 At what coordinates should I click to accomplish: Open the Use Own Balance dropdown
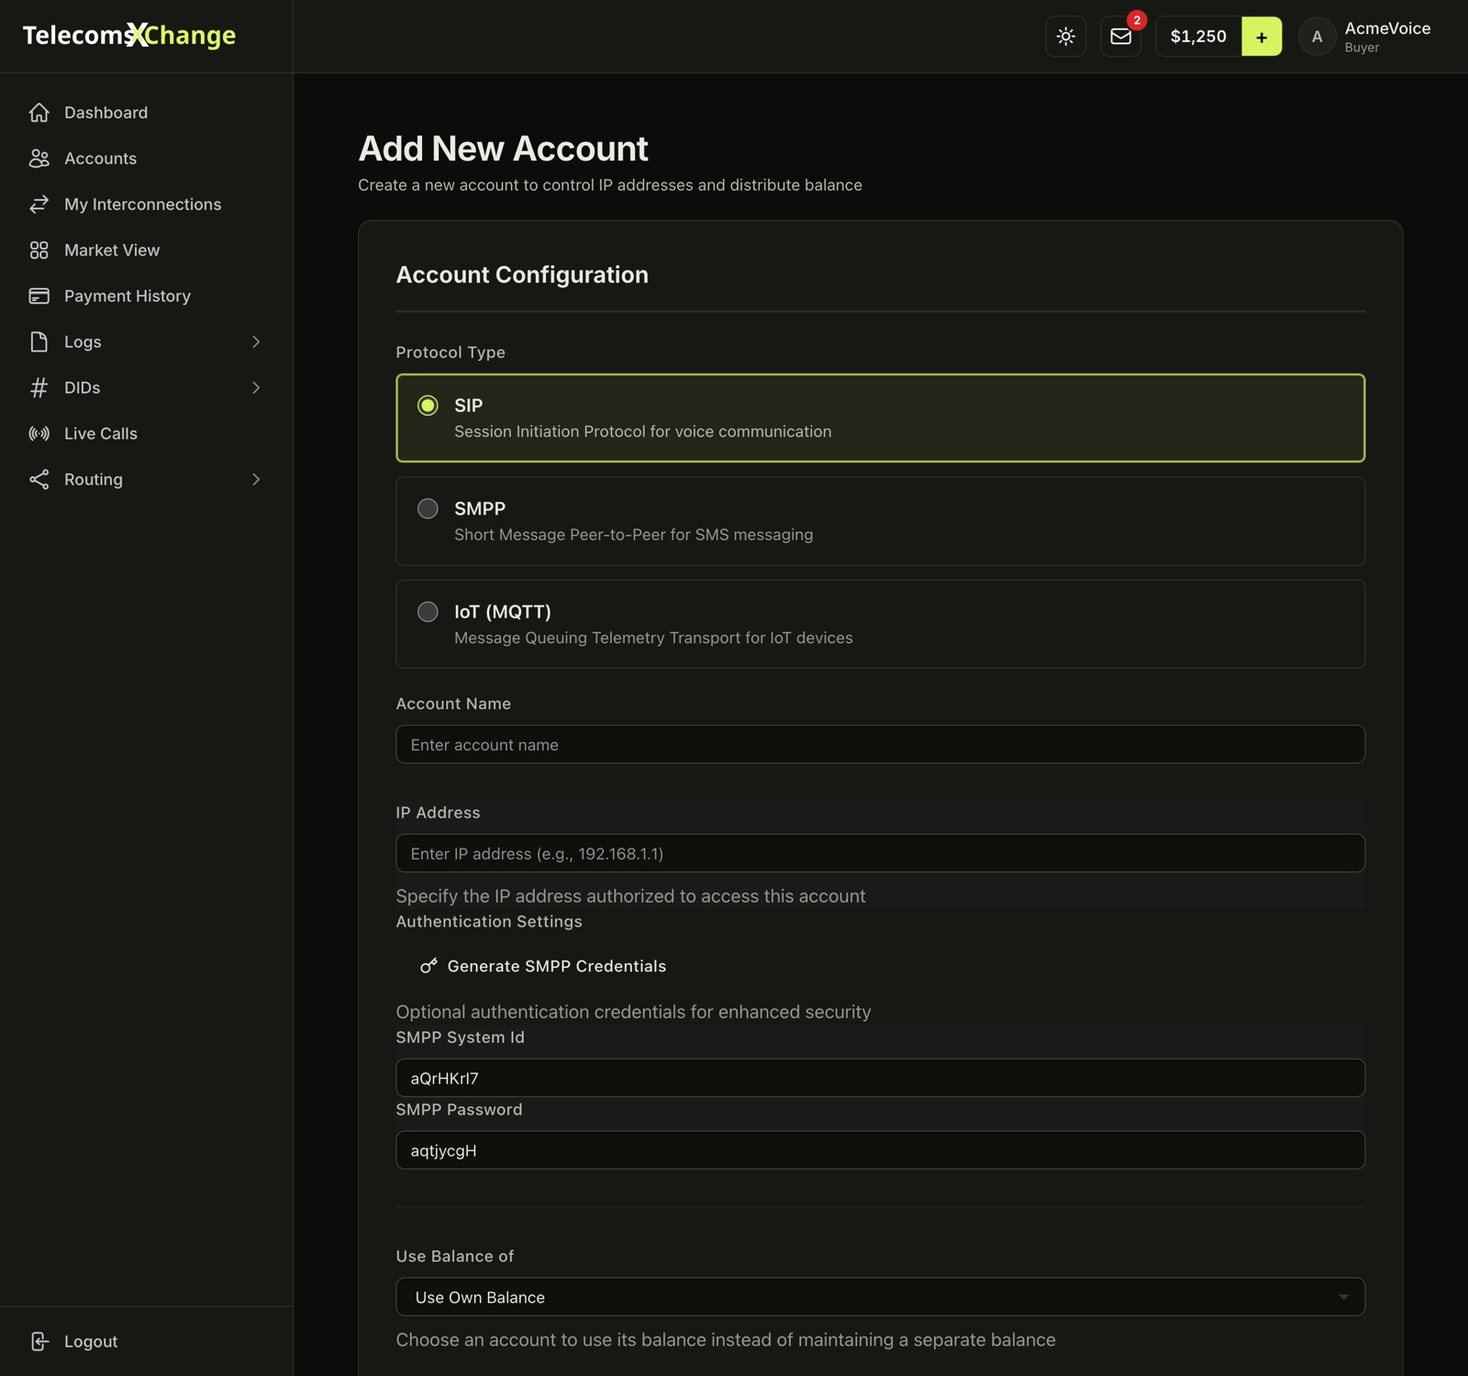pyautogui.click(x=880, y=1297)
